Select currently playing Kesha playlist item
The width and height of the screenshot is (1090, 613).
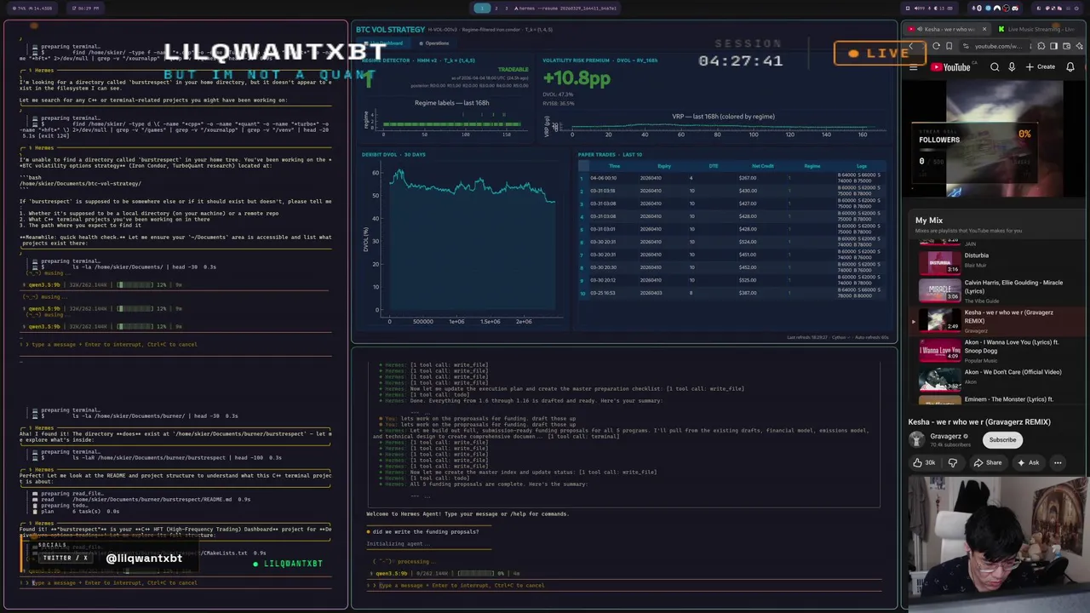[996, 319]
